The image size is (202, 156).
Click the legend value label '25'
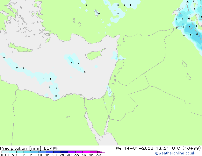tap(62, 155)
